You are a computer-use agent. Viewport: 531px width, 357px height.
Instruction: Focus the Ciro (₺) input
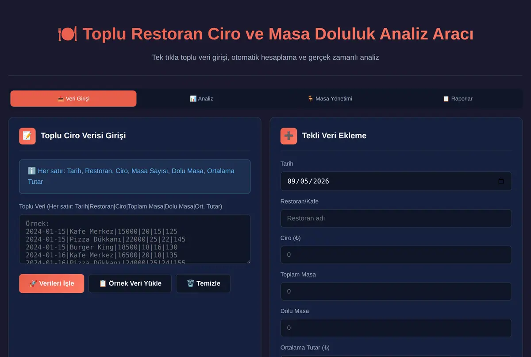tap(396, 255)
